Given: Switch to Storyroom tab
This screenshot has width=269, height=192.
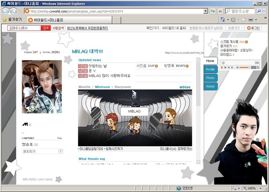Looking at the screenshot, I should point(123,87).
